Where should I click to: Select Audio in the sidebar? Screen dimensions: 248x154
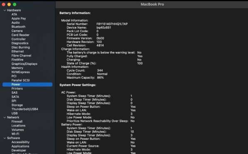(x=15, y=22)
